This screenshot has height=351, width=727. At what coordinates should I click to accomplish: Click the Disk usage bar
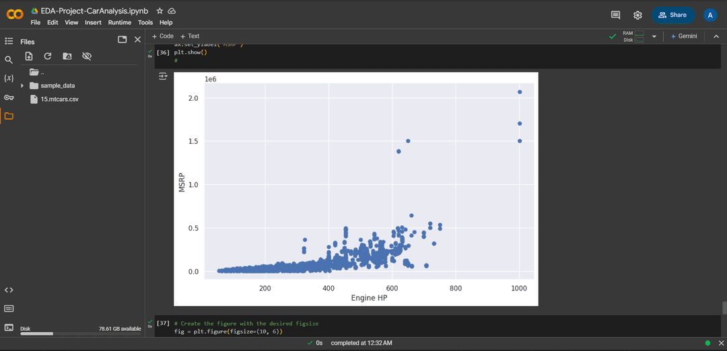pos(80,334)
